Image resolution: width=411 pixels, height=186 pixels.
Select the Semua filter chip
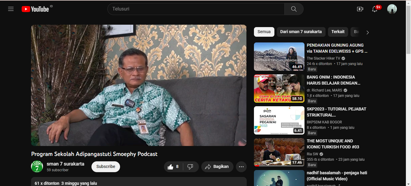coord(264,32)
